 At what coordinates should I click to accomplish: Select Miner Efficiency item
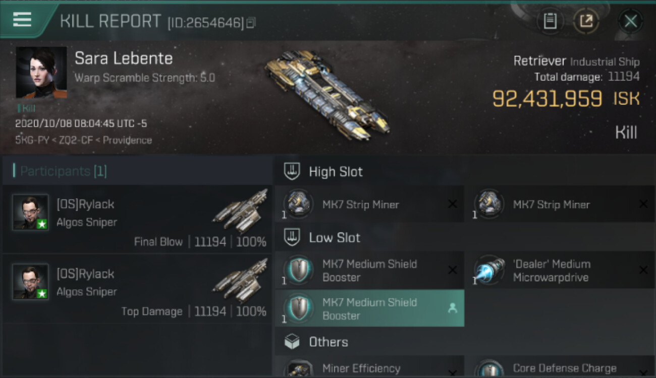tap(369, 367)
